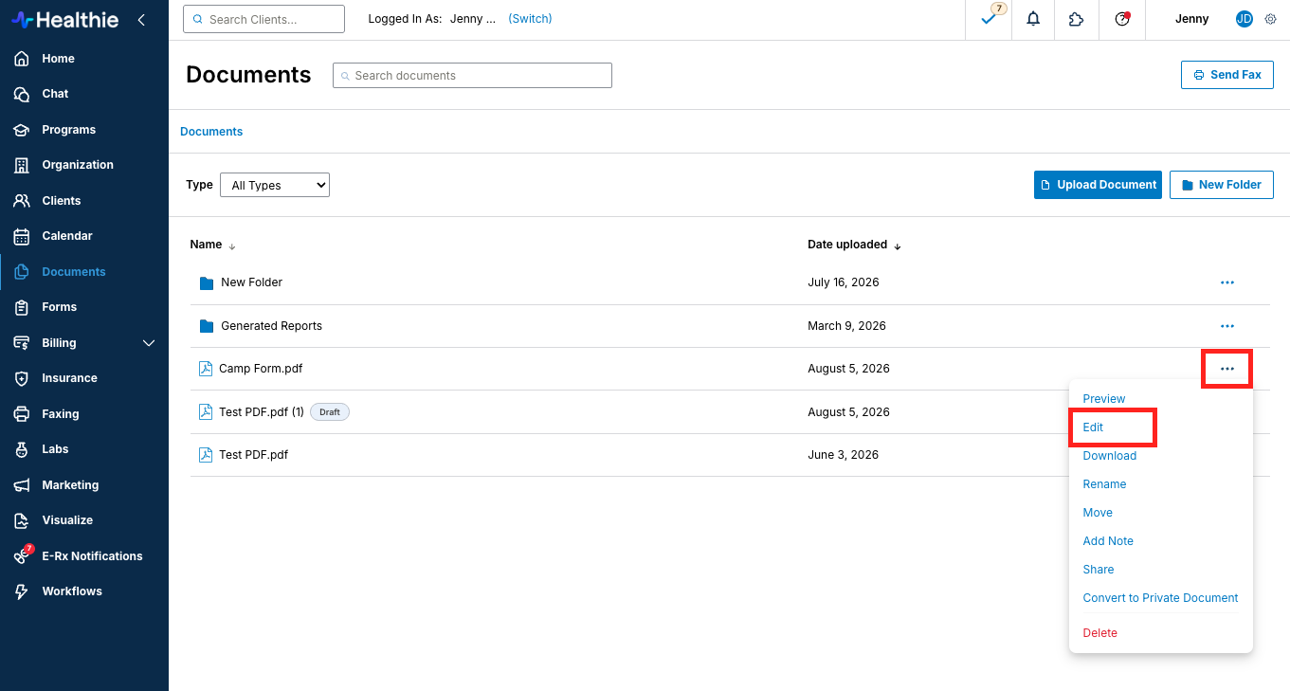The height and width of the screenshot is (691, 1290).
Task: Open the Faxing section
Action: 60,414
